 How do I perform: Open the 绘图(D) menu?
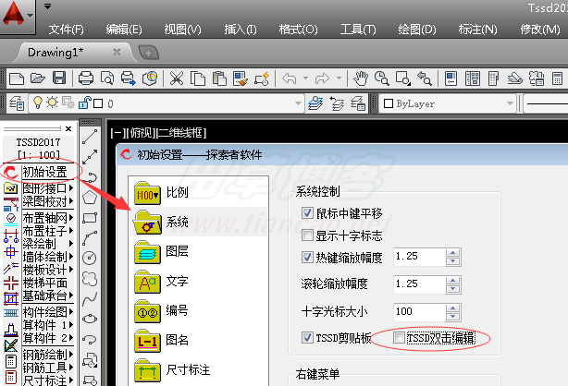pyautogui.click(x=417, y=30)
